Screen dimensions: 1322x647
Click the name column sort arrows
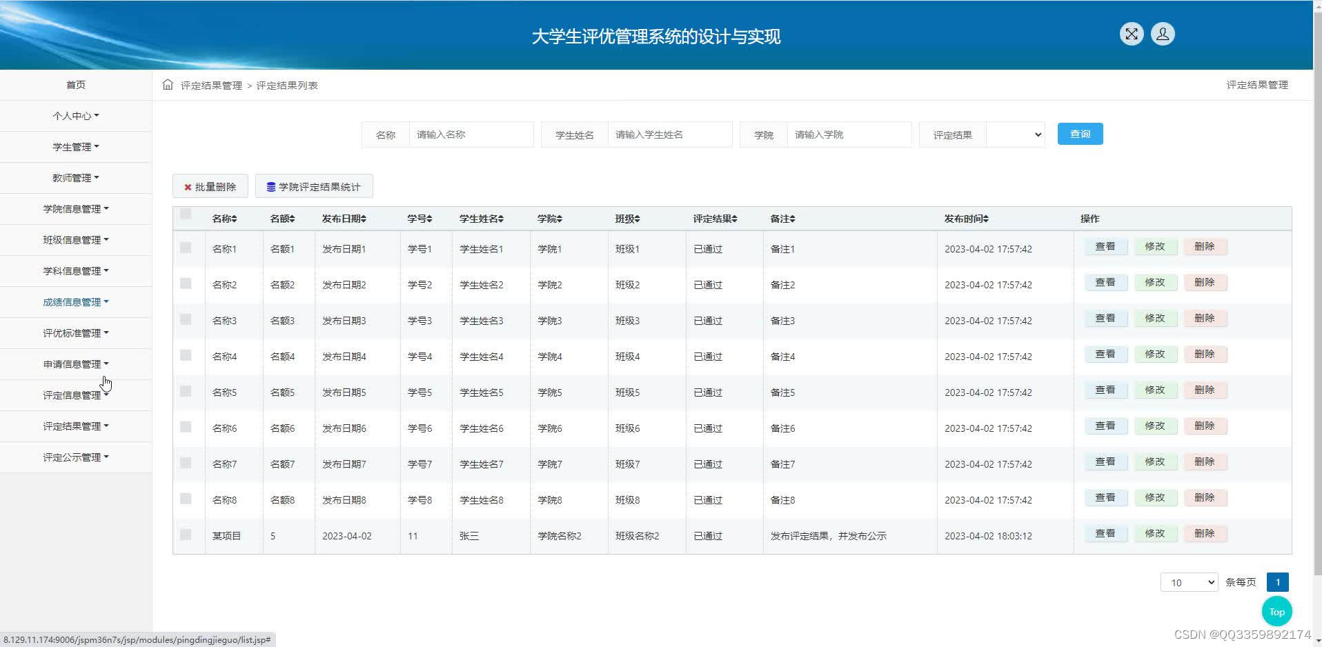(x=234, y=219)
